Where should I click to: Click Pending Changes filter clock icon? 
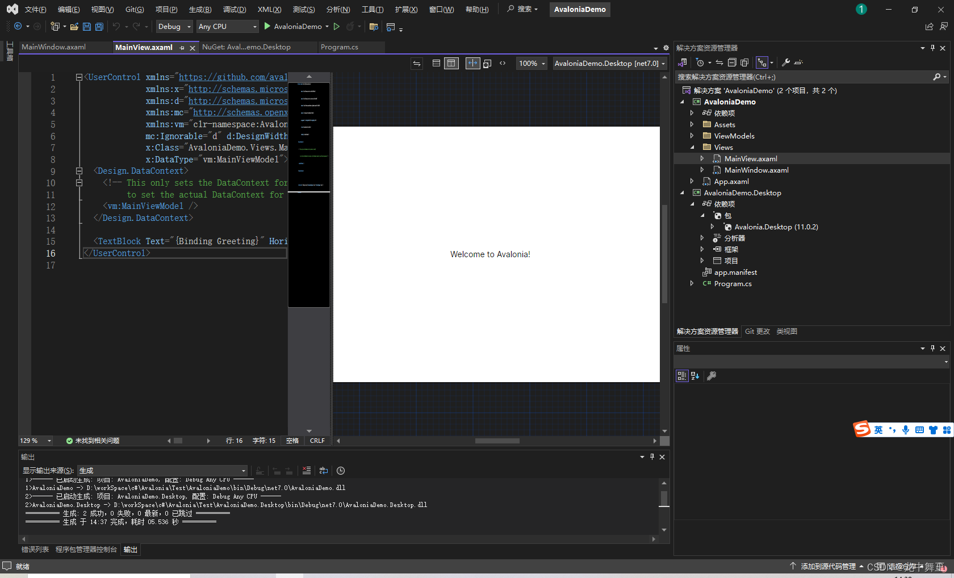click(x=700, y=62)
